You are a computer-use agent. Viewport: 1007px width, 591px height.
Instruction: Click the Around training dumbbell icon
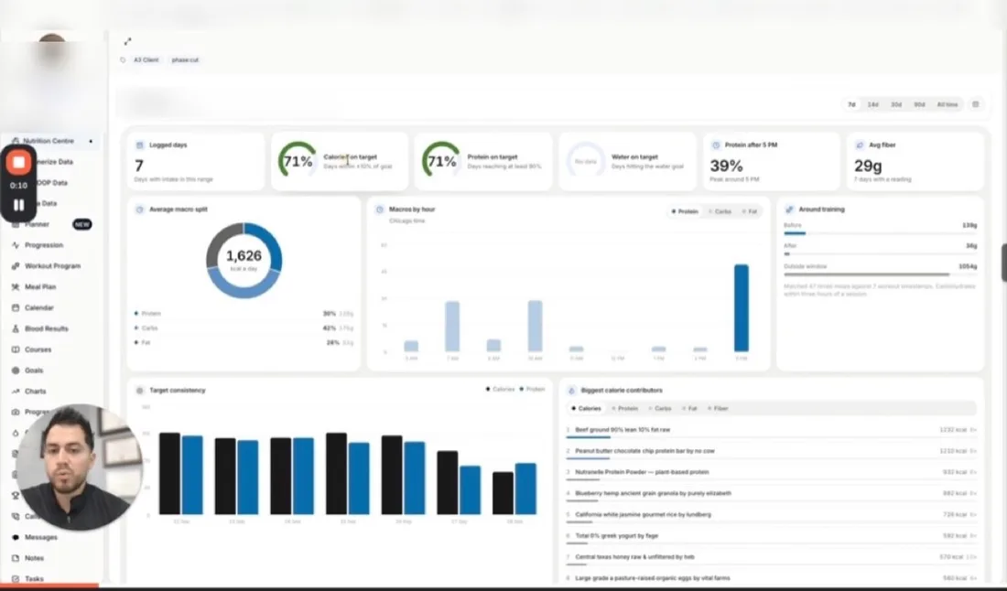tap(789, 210)
